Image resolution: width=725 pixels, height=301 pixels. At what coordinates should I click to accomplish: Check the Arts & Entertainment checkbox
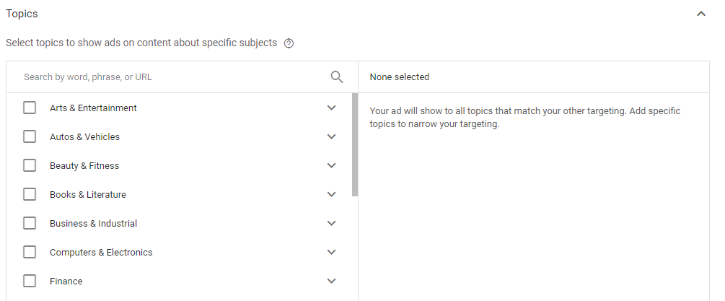click(30, 108)
